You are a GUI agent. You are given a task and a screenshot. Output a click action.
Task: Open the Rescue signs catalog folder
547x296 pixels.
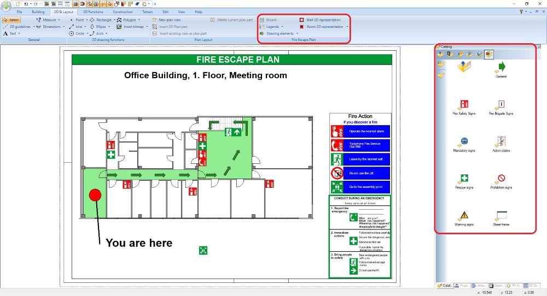tap(464, 181)
